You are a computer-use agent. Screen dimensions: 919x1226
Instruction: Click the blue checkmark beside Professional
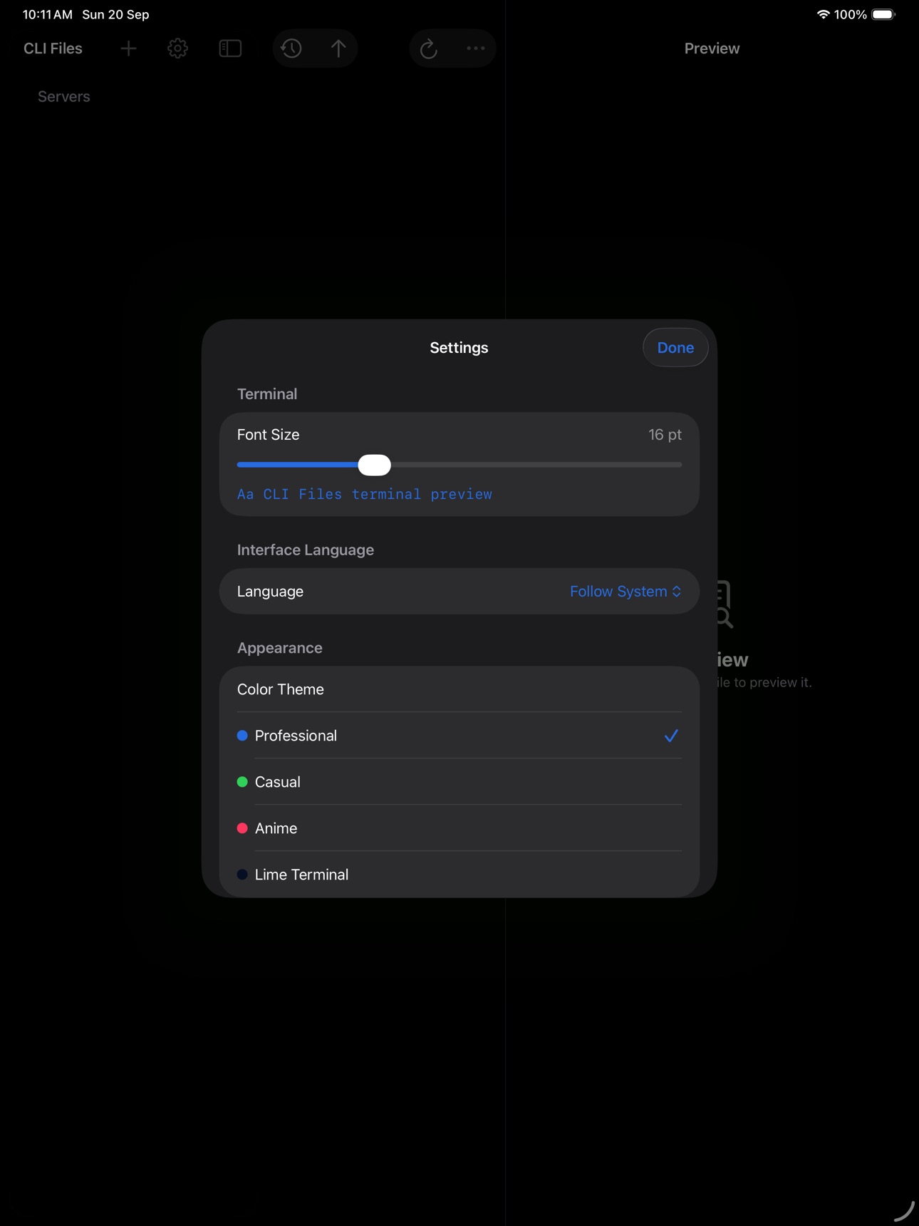click(671, 736)
